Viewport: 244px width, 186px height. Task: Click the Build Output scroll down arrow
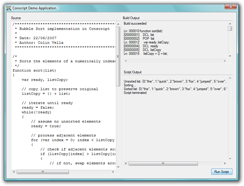click(230, 56)
